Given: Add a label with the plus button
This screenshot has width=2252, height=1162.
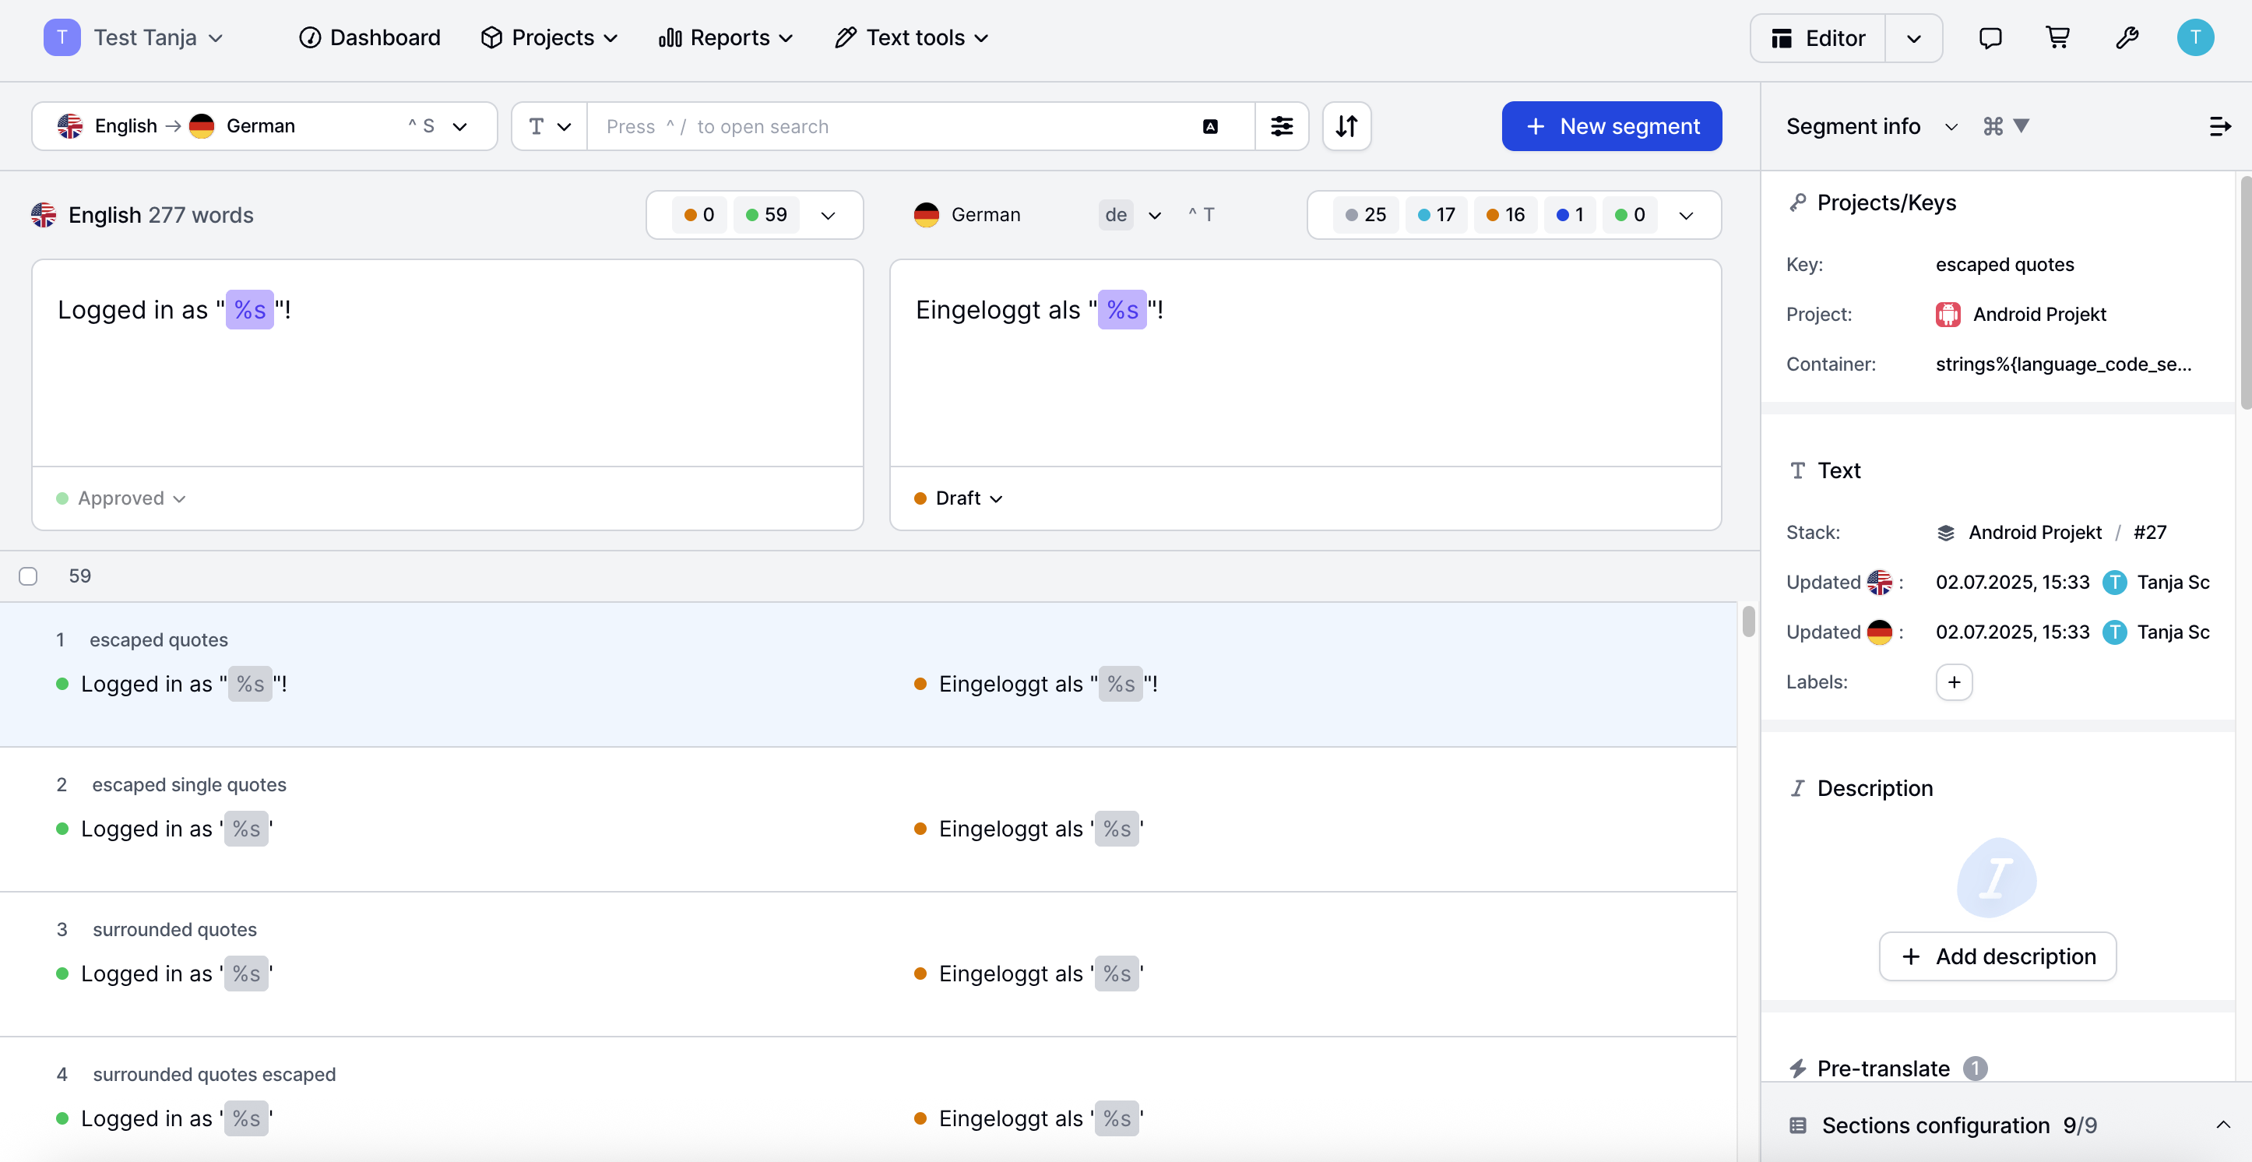Looking at the screenshot, I should coord(1954,682).
